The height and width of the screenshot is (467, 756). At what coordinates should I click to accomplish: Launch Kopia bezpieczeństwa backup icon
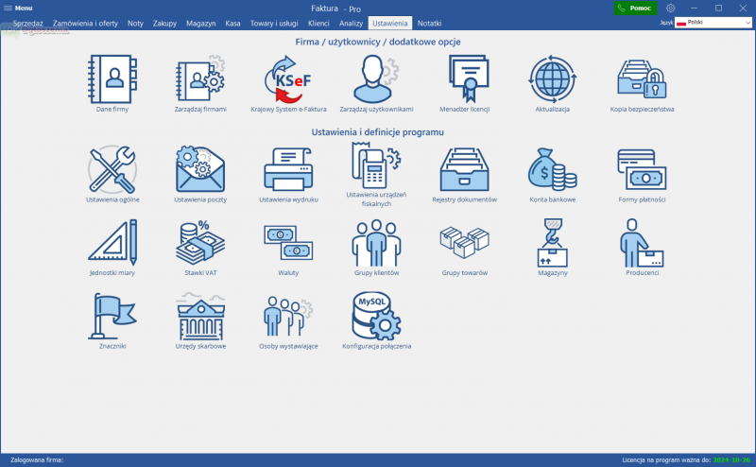pos(642,78)
